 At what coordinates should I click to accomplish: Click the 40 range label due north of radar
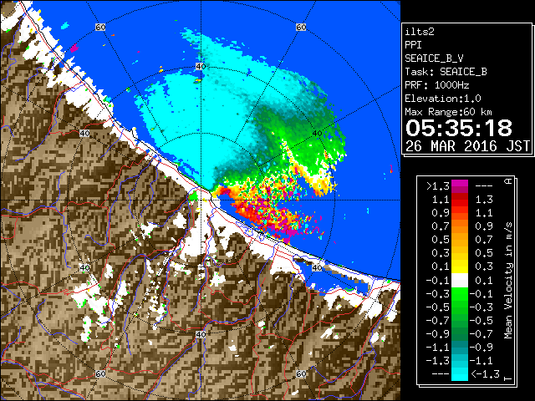(201, 67)
